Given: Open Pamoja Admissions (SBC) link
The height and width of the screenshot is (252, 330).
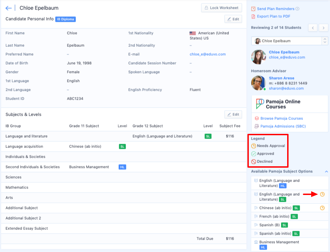Looking at the screenshot, I should (282, 126).
